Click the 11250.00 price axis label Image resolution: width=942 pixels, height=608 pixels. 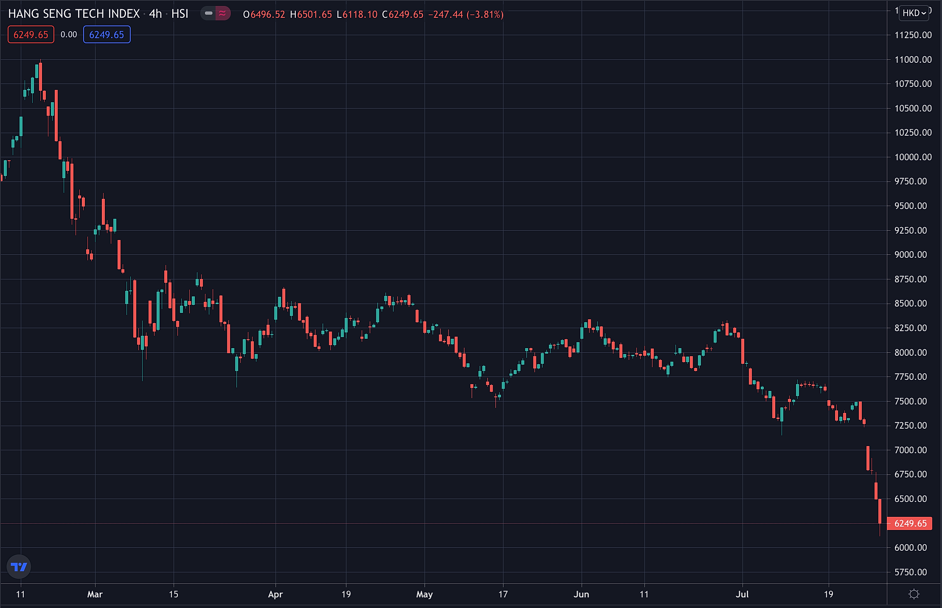point(913,35)
